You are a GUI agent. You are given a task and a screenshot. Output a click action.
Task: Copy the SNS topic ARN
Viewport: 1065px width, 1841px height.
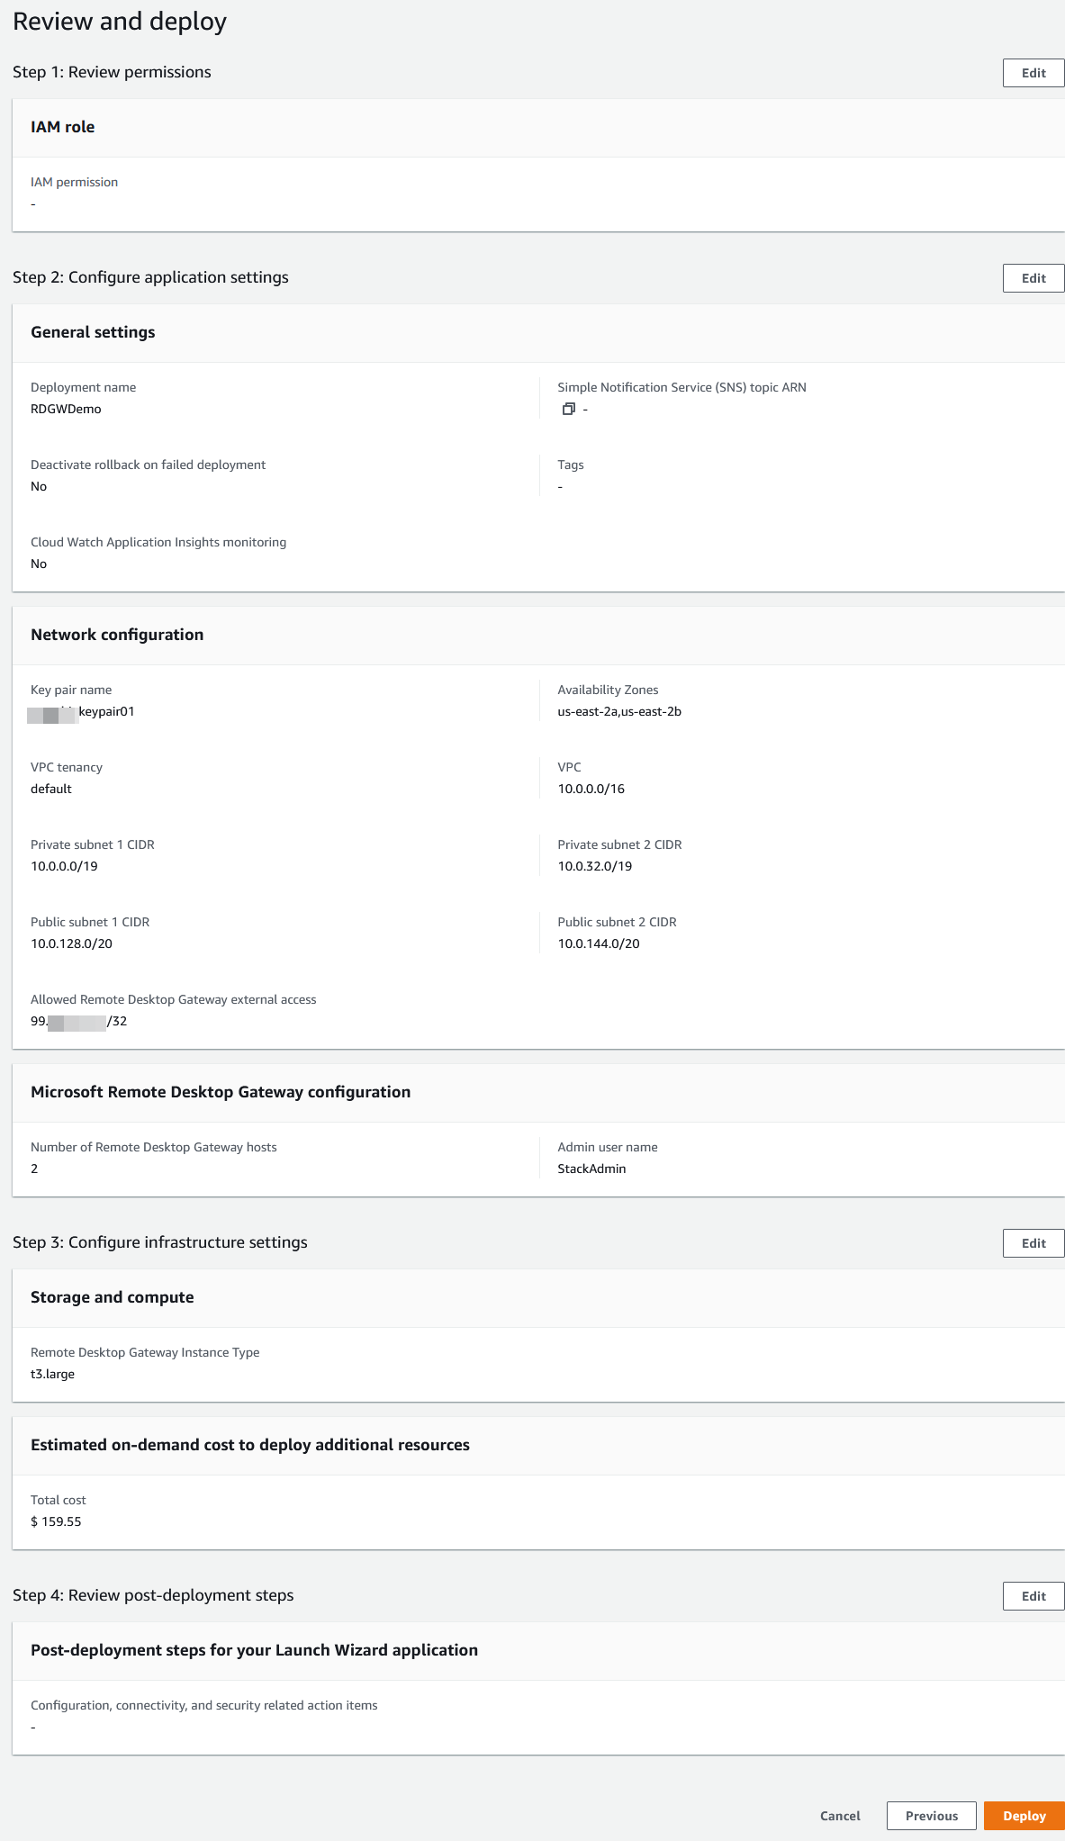click(568, 409)
